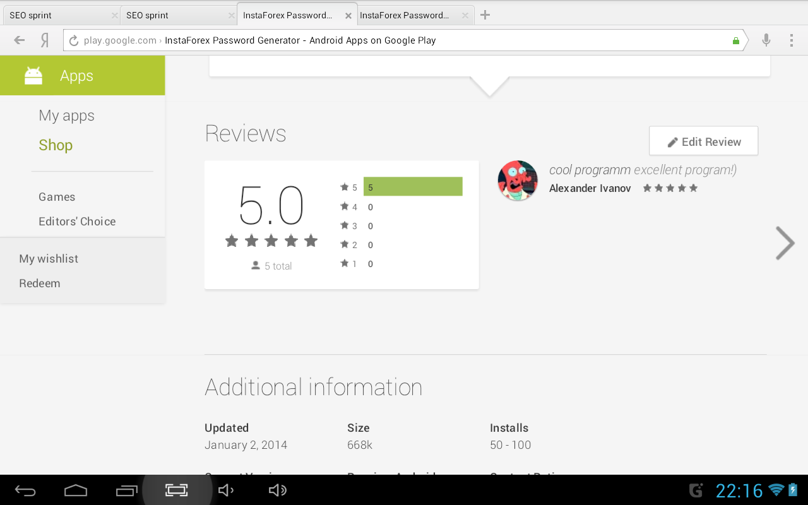
Task: Click the person icon beside 5 total
Action: point(256,266)
